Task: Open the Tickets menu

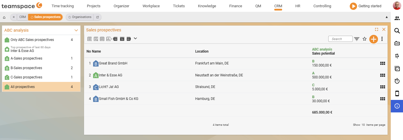Action: [x=179, y=6]
